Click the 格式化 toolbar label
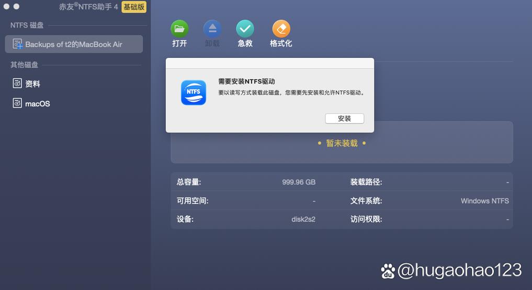Viewport: 532px width, 290px height. tap(281, 43)
